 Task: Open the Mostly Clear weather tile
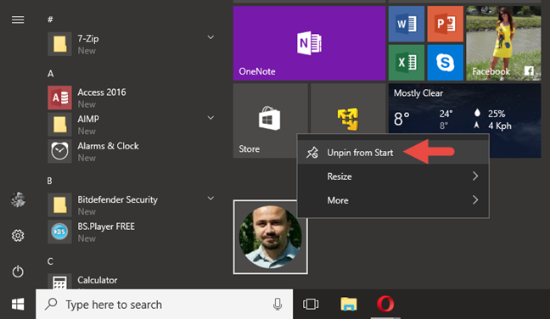click(x=464, y=109)
